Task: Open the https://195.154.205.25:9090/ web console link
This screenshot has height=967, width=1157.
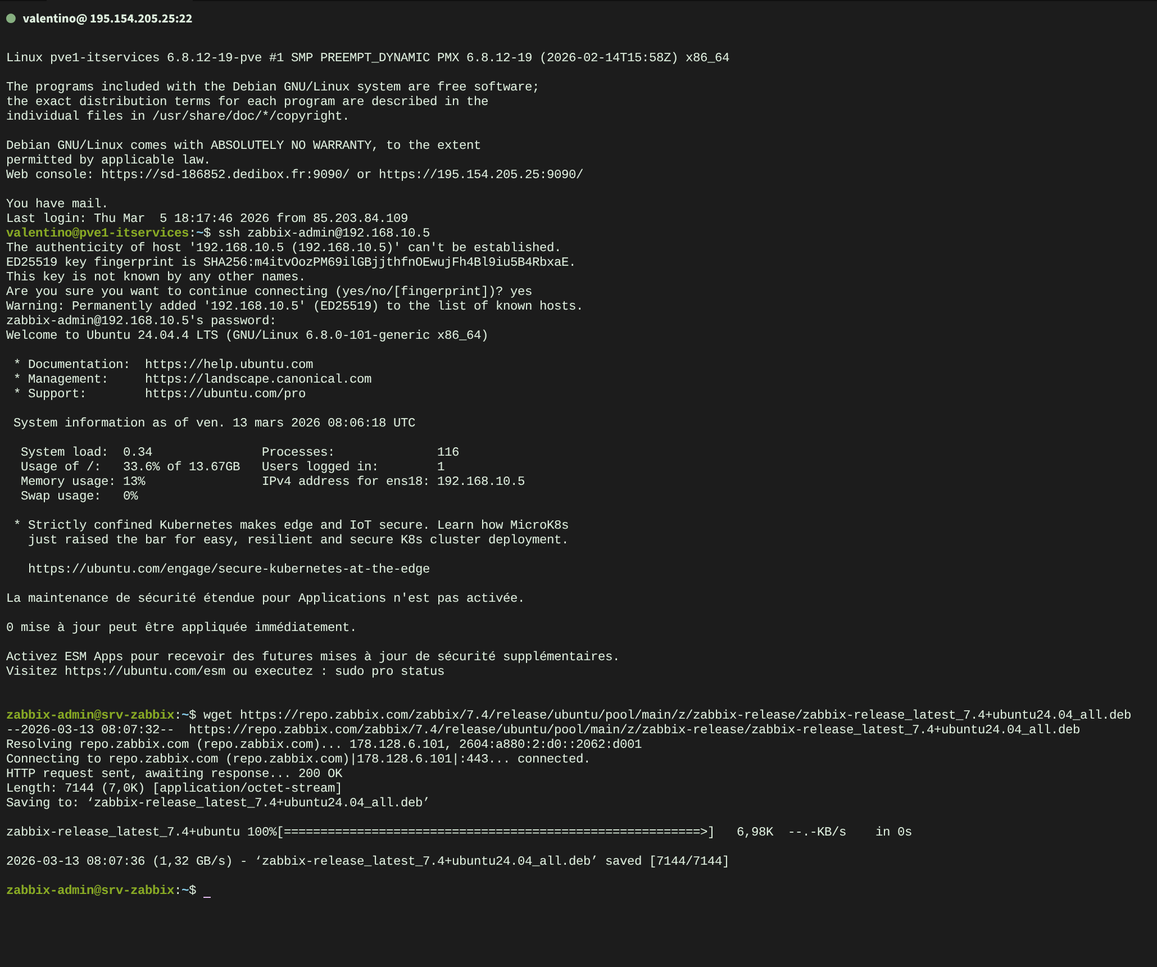Action: point(480,174)
